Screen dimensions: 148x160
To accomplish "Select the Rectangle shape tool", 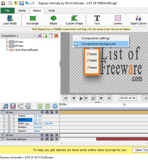I will (33, 20).
